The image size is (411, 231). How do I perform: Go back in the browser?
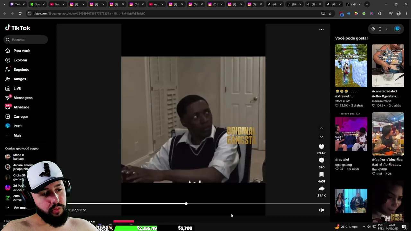[4, 13]
